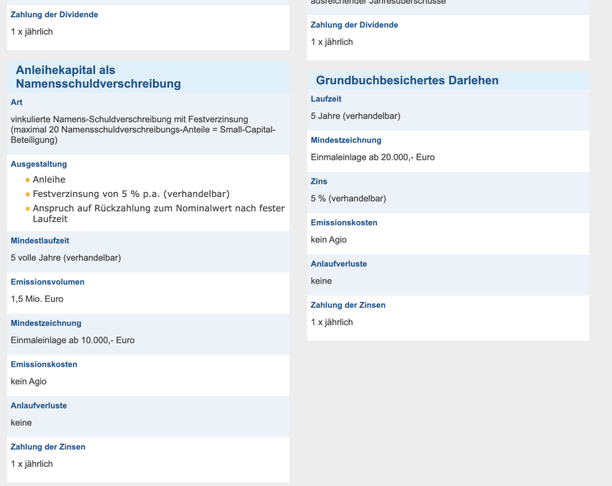
Task: Click the 'Grundbuchbesichertes Darlehen' heading
Action: [407, 81]
